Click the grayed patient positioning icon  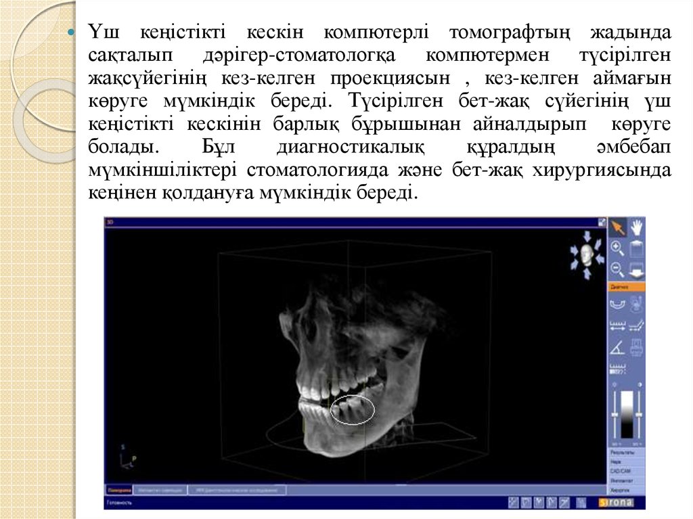[636, 304]
